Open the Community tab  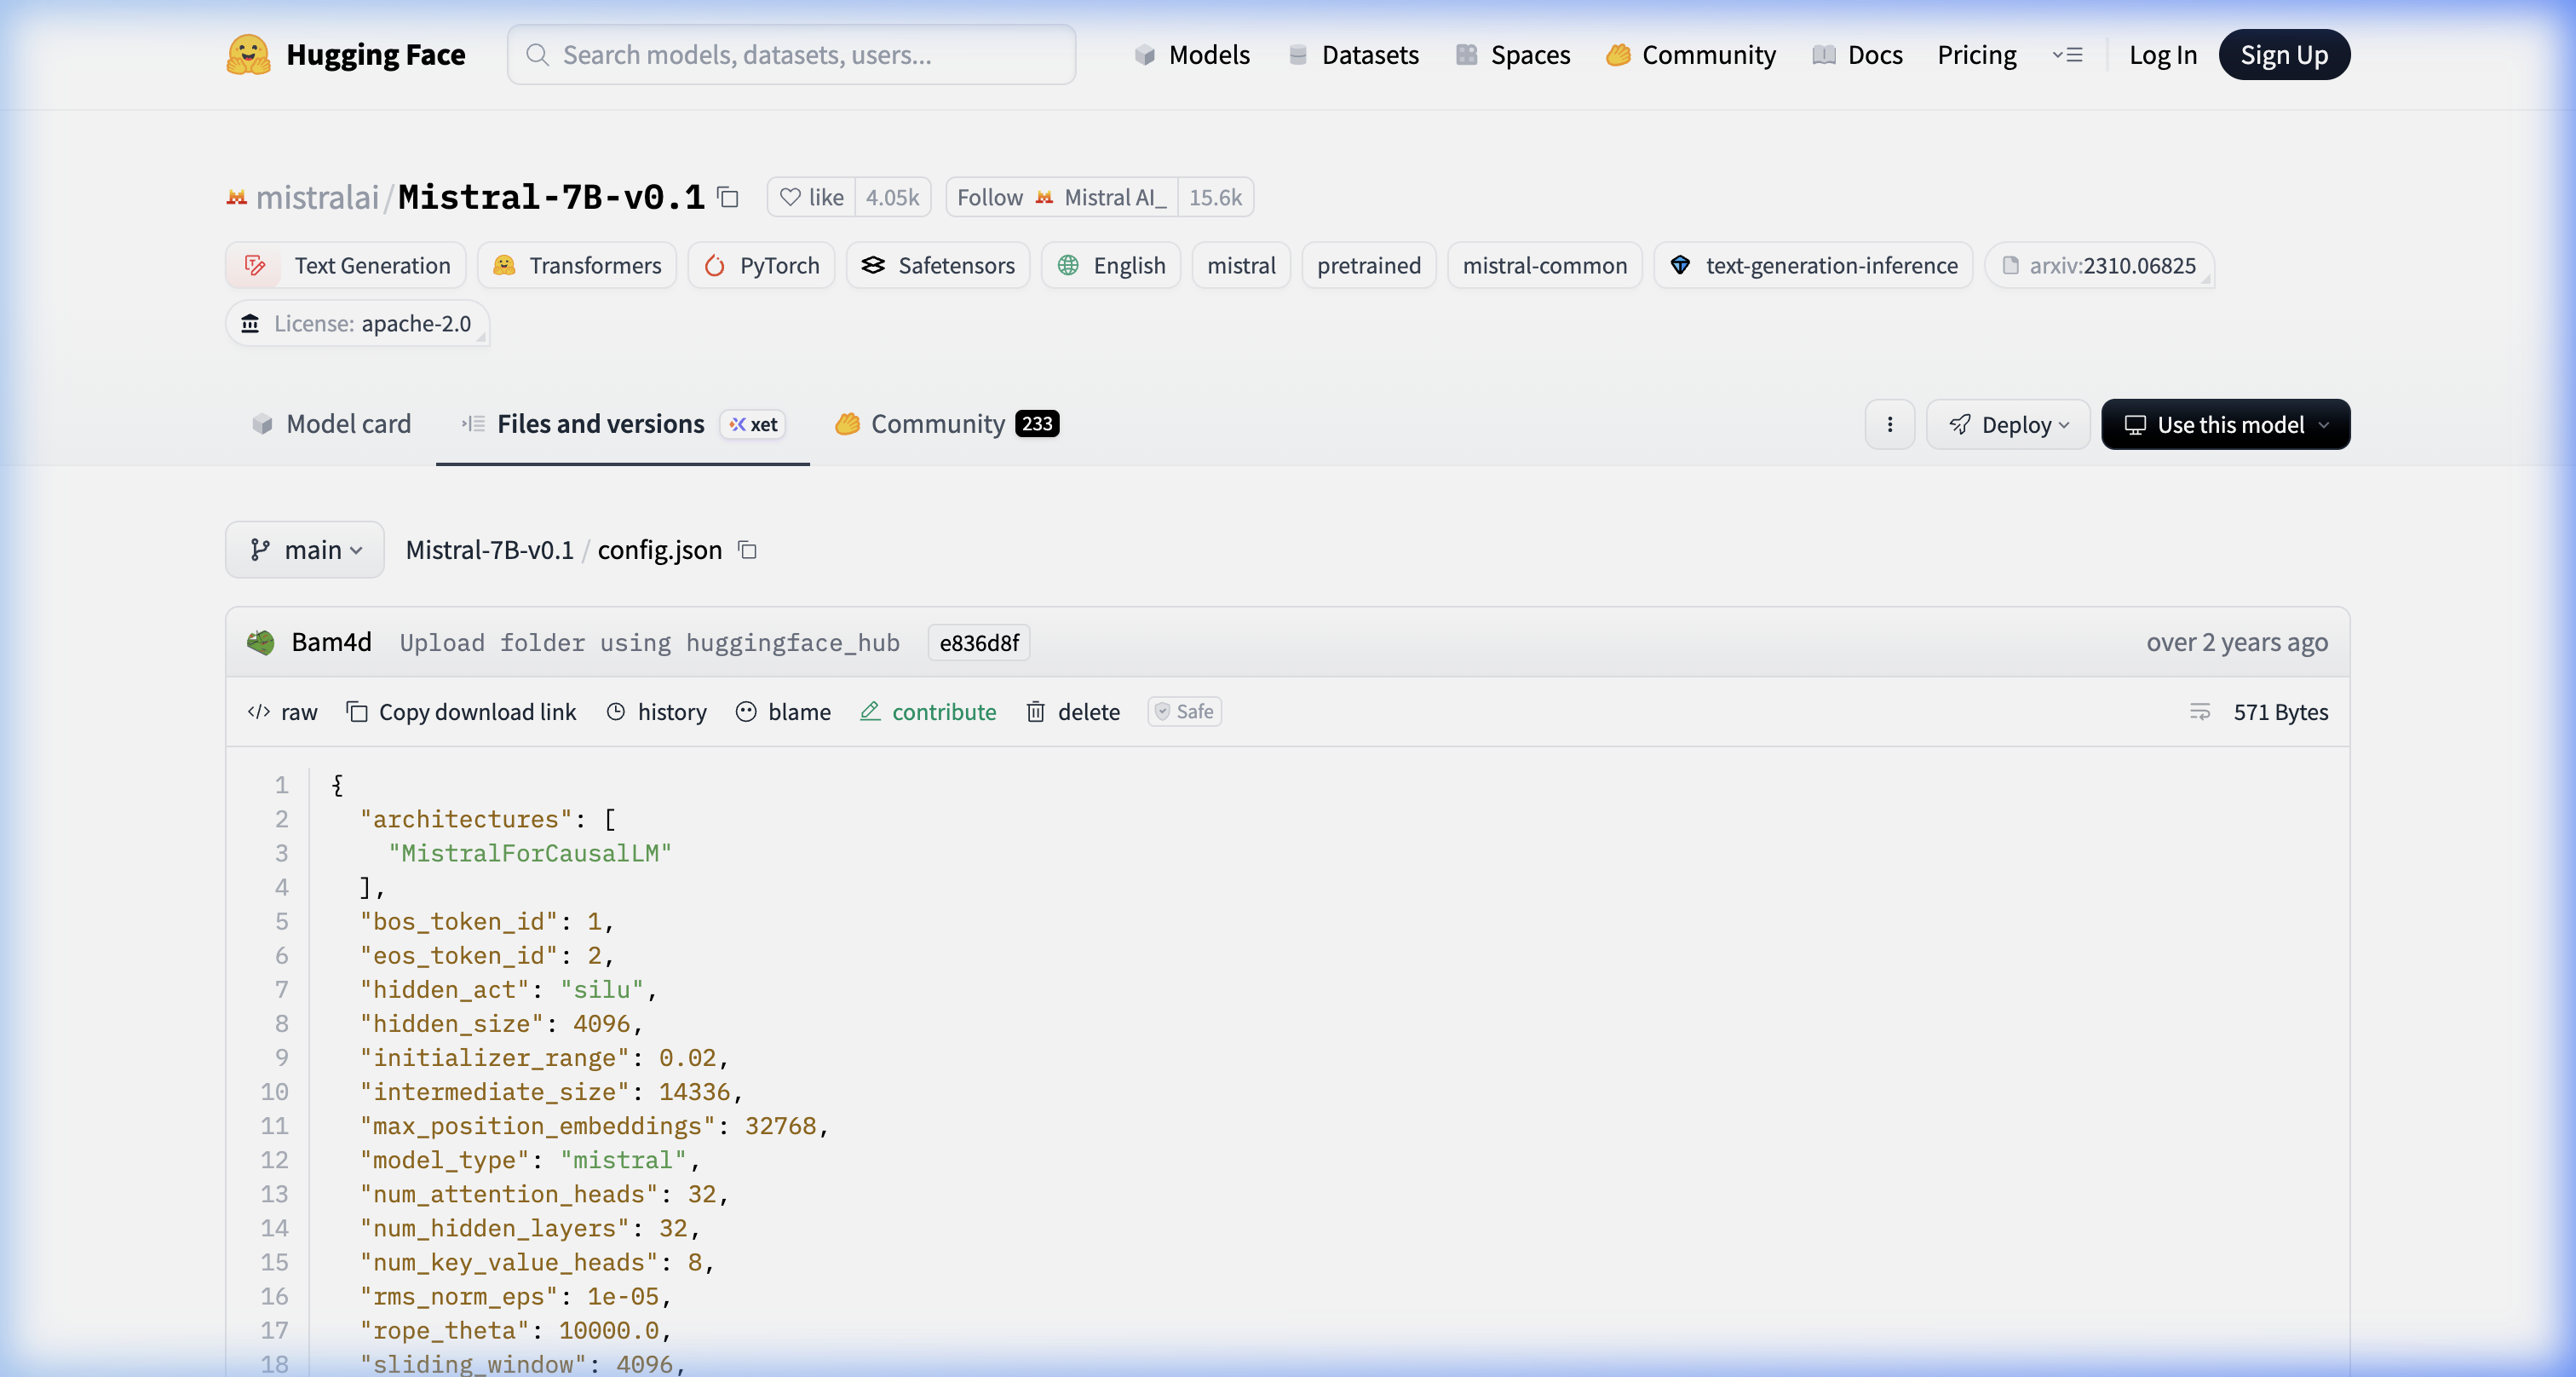(937, 424)
